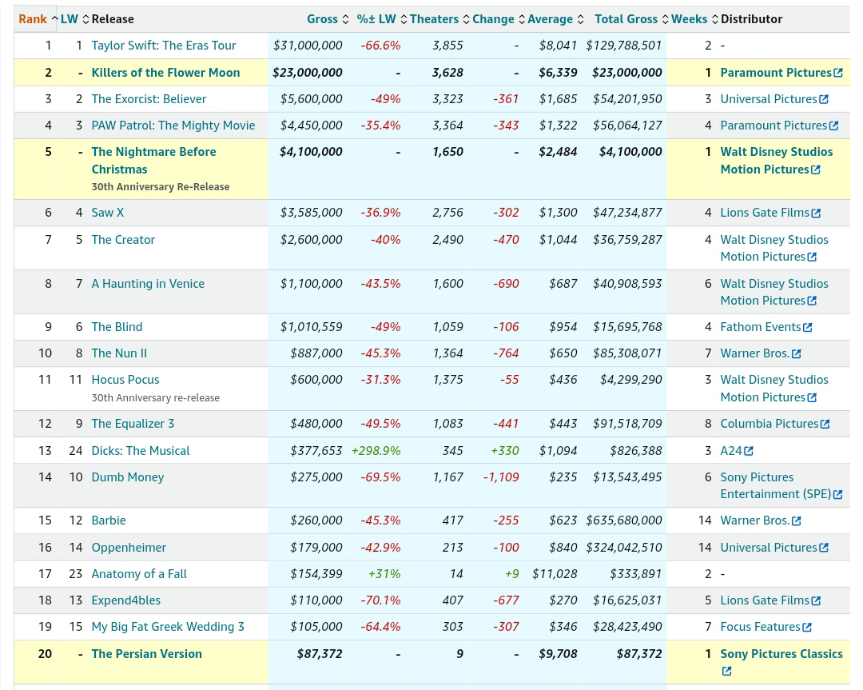
Task: Select the $9,708 average value
Action: coord(558,654)
